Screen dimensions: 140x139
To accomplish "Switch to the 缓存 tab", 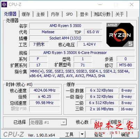I will point(26,14).
